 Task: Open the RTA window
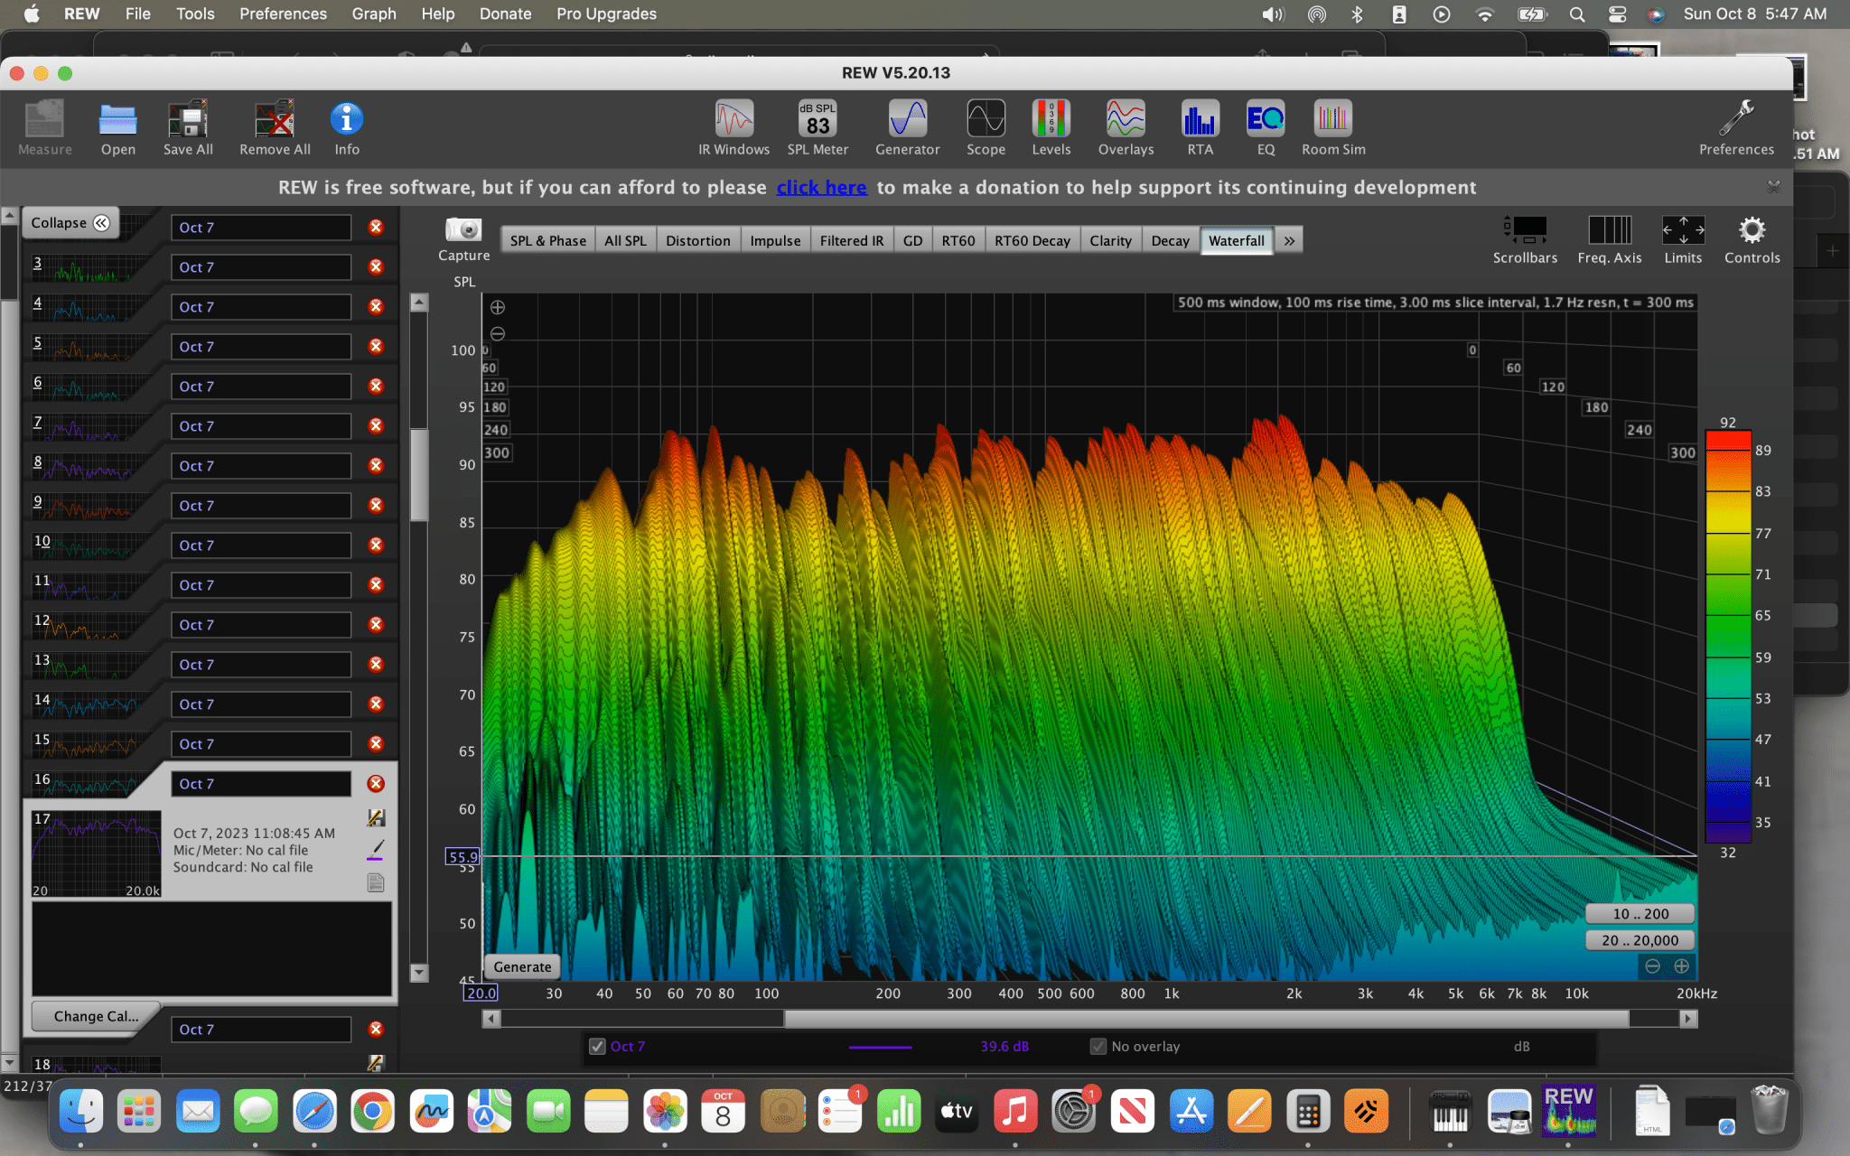click(x=1200, y=127)
